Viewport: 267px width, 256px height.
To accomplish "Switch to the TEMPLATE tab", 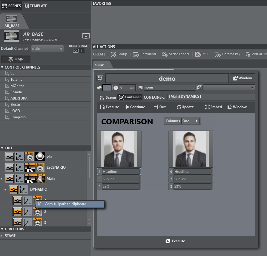I will [x=35, y=6].
